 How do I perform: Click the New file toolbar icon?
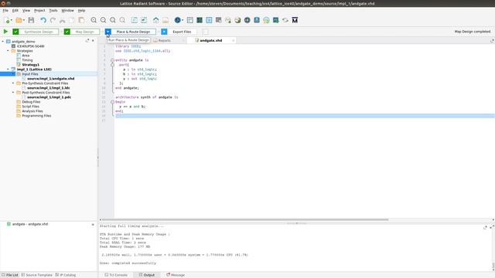click(x=7, y=20)
